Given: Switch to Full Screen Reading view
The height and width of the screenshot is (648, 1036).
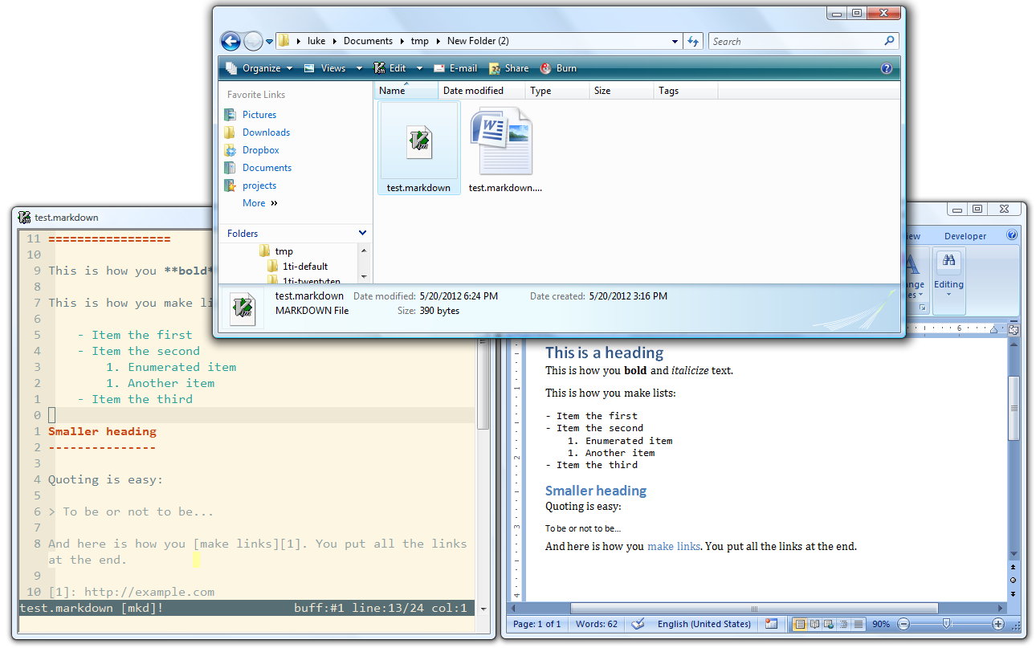Looking at the screenshot, I should coord(814,624).
